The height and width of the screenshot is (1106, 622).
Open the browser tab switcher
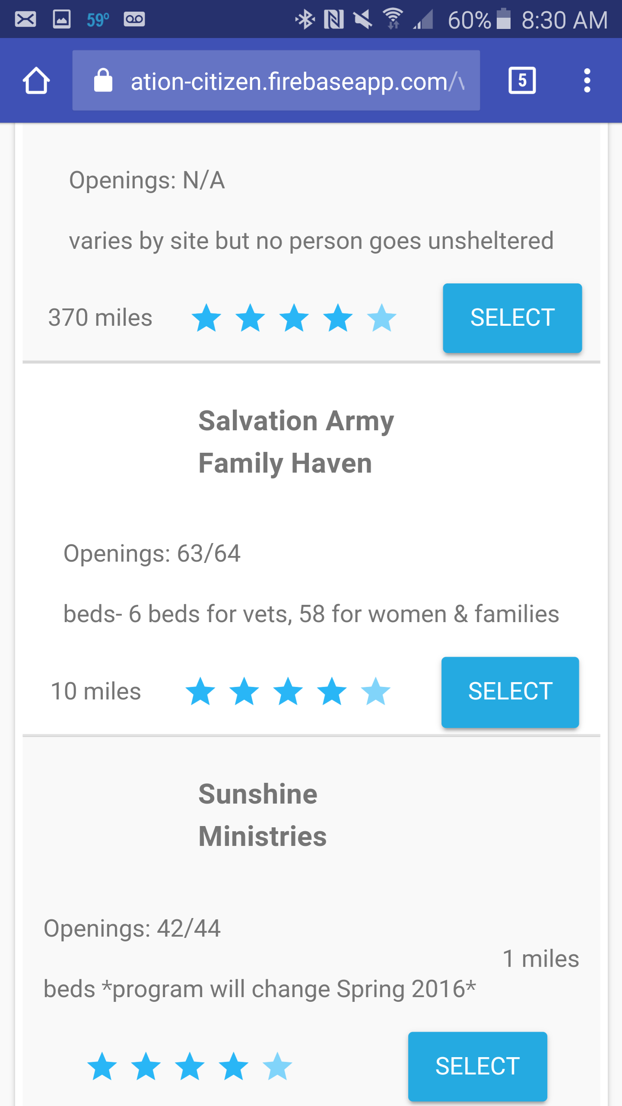(x=522, y=80)
